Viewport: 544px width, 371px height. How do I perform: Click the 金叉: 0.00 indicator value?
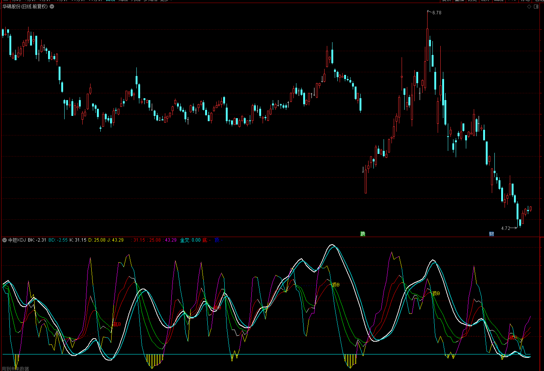click(190, 240)
